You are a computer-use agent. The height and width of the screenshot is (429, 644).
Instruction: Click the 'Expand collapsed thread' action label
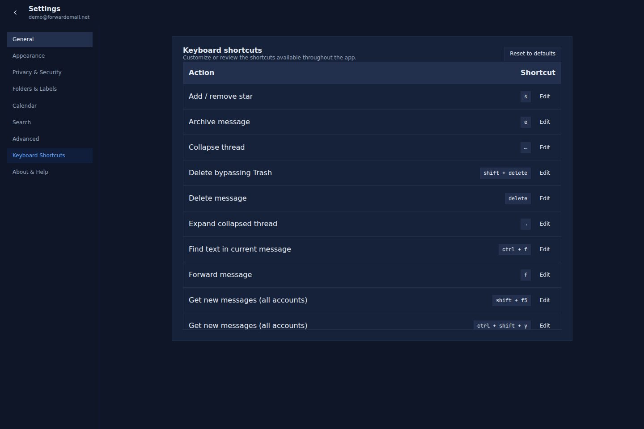233,224
